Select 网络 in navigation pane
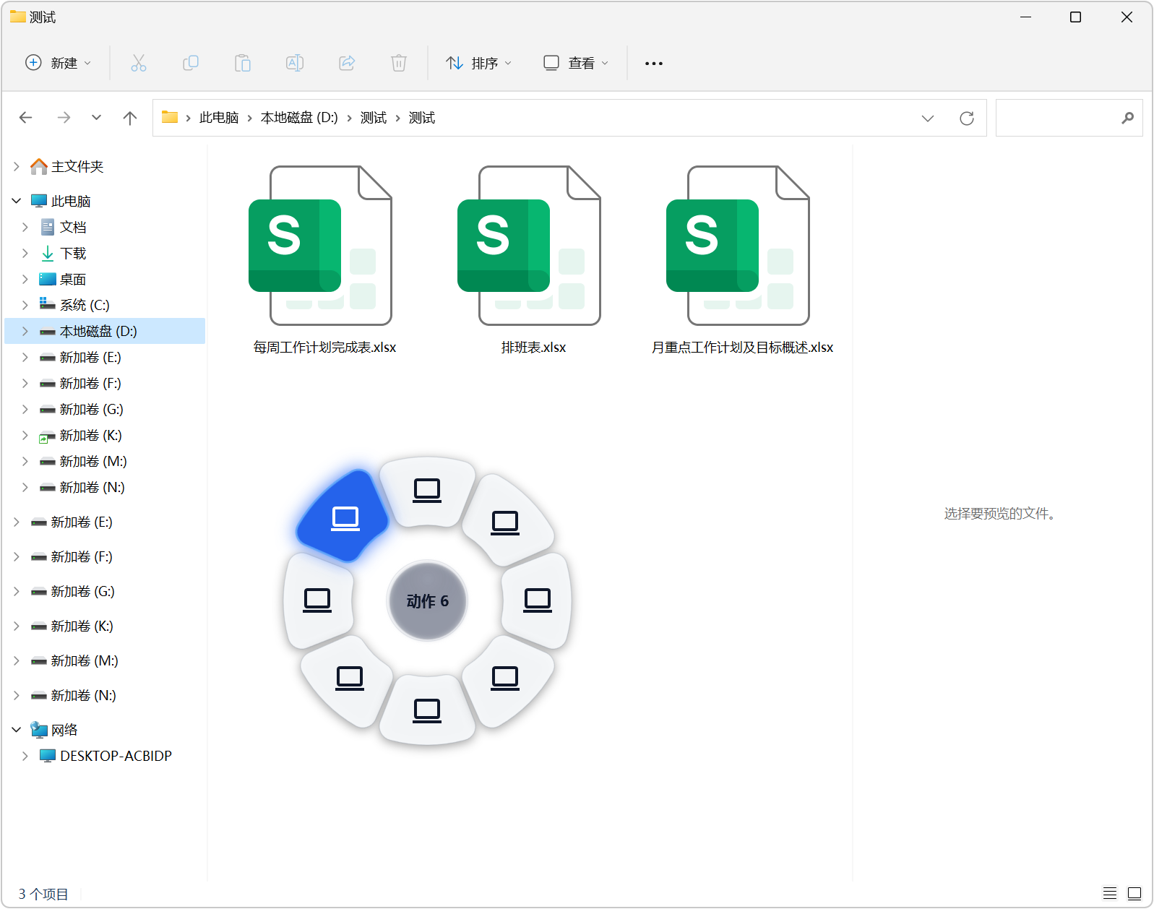Screen dimensions: 1154x909 64,730
